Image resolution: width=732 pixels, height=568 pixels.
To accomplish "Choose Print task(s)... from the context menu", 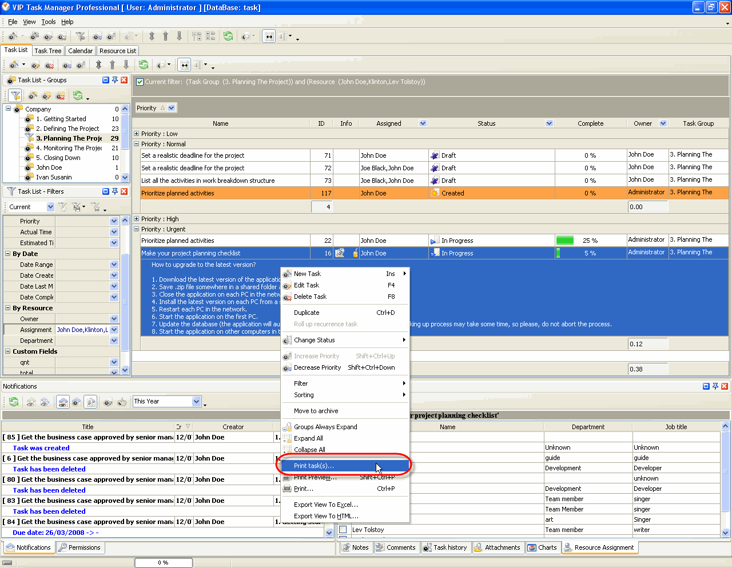I will [345, 466].
